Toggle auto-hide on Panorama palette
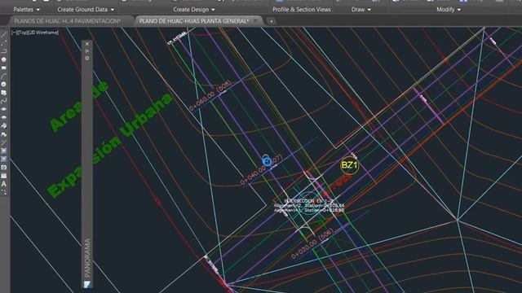The height and width of the screenshot is (293, 522). (x=87, y=51)
